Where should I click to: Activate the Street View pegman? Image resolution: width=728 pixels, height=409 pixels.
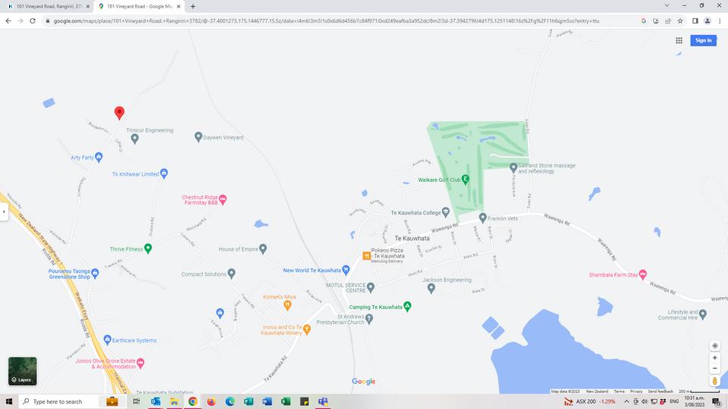coord(715,381)
